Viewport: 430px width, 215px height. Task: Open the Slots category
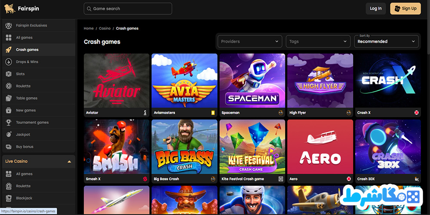[x=39, y=74]
